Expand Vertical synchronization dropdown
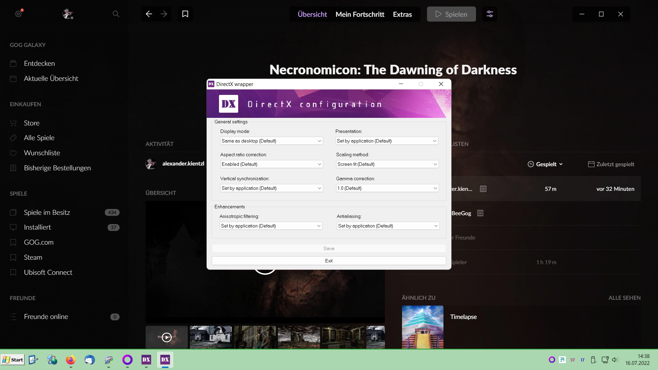 (271, 188)
